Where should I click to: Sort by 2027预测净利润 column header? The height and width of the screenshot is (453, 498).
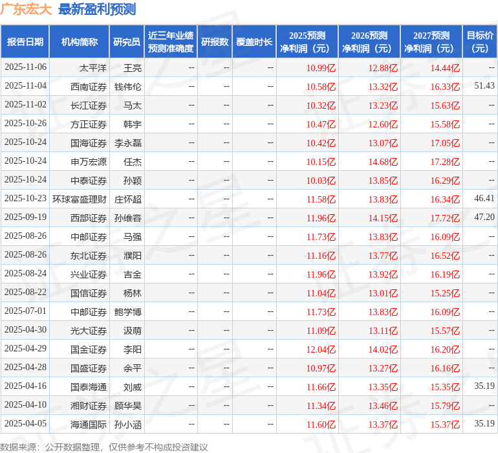431,42
